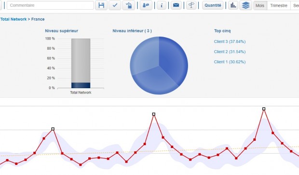Open Total Network breadcrumb link

point(14,19)
